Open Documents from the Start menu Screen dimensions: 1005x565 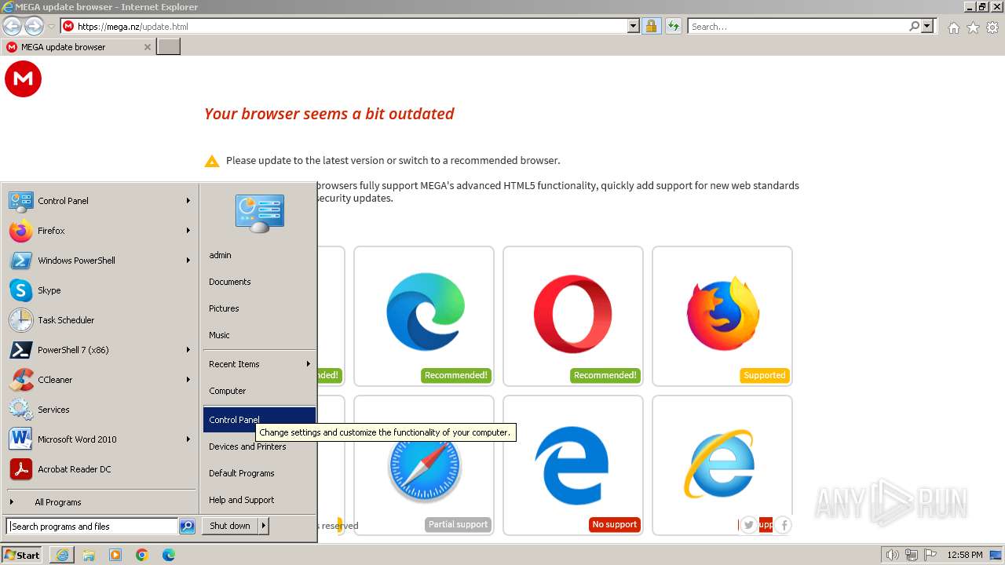(x=259, y=282)
